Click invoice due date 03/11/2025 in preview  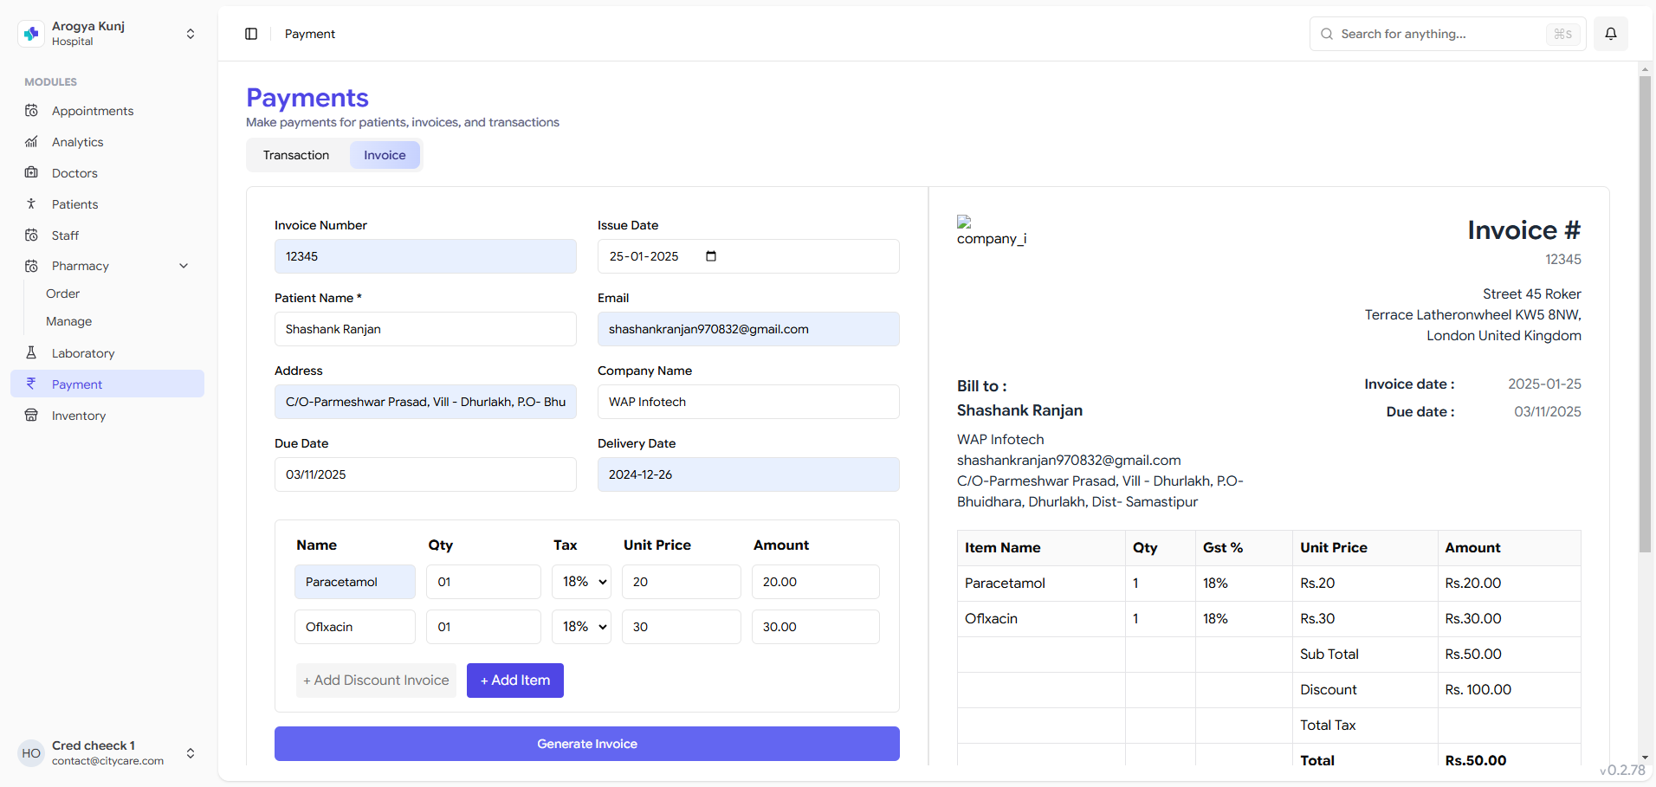(x=1548, y=412)
